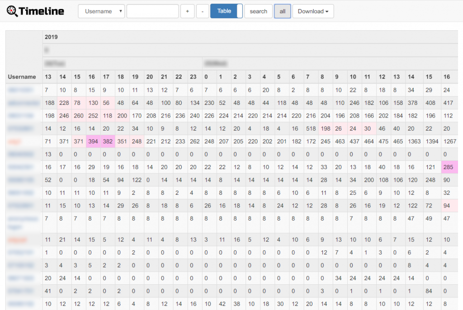
Task: Click the plus button
Action: [188, 11]
